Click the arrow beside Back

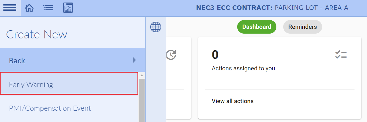[134, 60]
